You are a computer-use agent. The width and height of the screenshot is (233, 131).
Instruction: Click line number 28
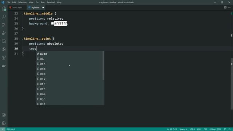[16, 39]
